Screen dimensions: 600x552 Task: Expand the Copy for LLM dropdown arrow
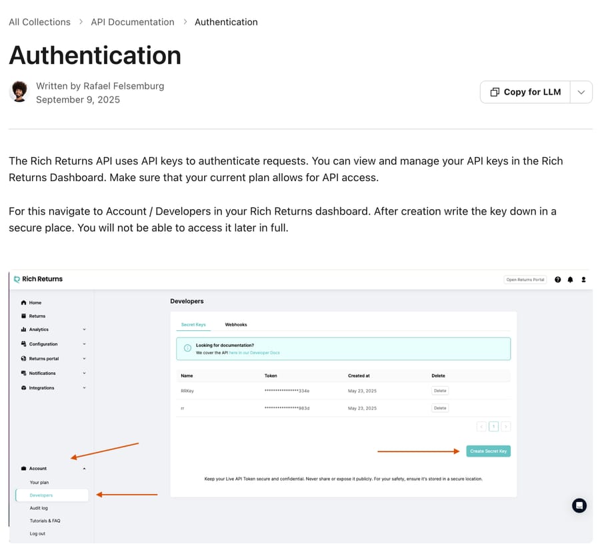click(x=581, y=92)
